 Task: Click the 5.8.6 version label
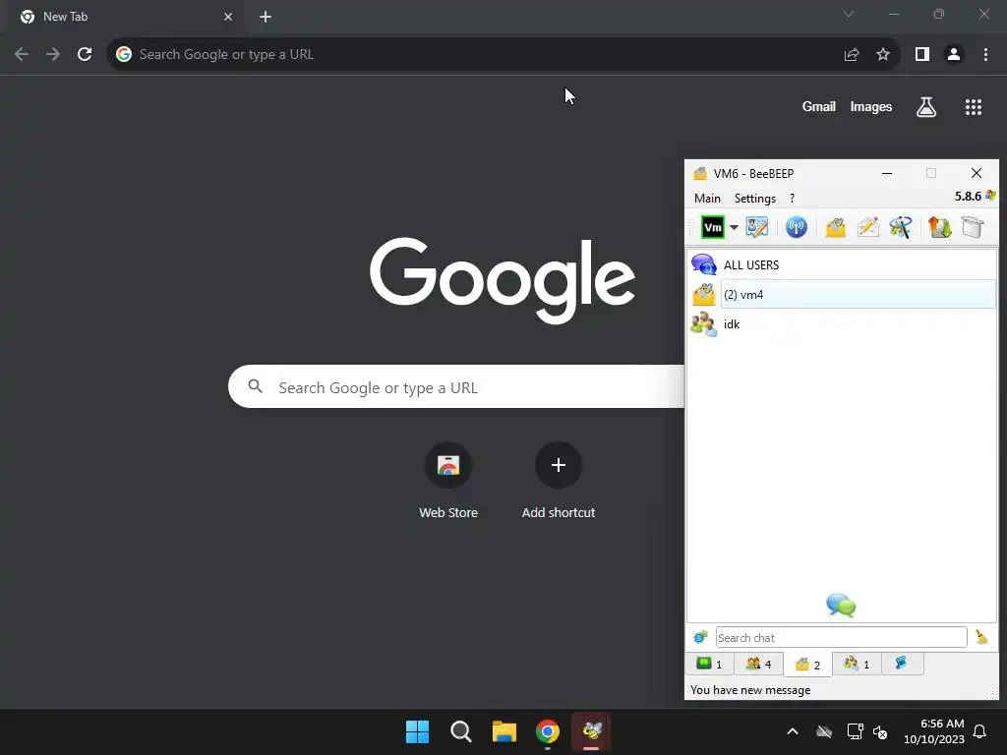[x=968, y=197]
